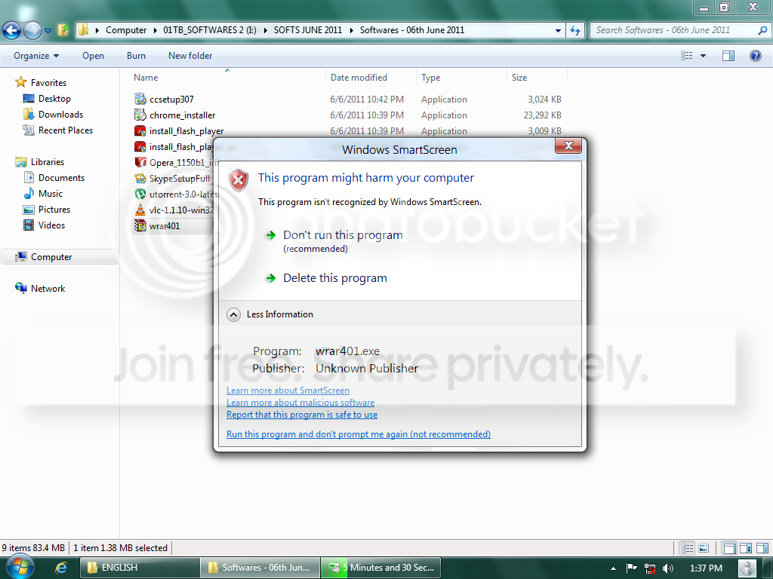This screenshot has height=579, width=773.
Task: Launch Internet Explorer from the taskbar
Action: point(61,568)
